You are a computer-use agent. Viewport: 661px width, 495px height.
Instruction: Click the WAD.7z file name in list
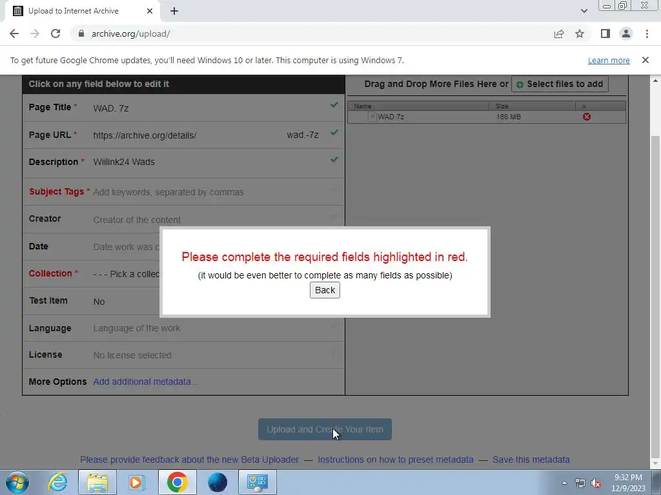tap(391, 117)
